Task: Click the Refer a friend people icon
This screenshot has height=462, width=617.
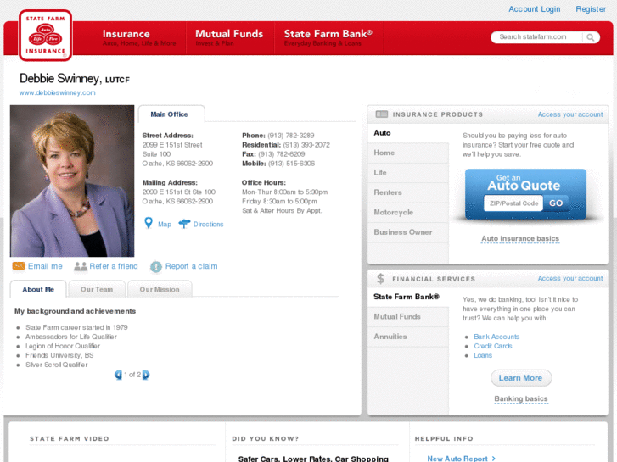Action: pyautogui.click(x=81, y=266)
